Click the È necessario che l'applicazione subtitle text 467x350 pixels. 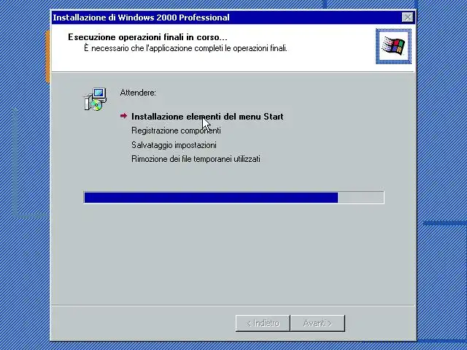[x=185, y=48]
